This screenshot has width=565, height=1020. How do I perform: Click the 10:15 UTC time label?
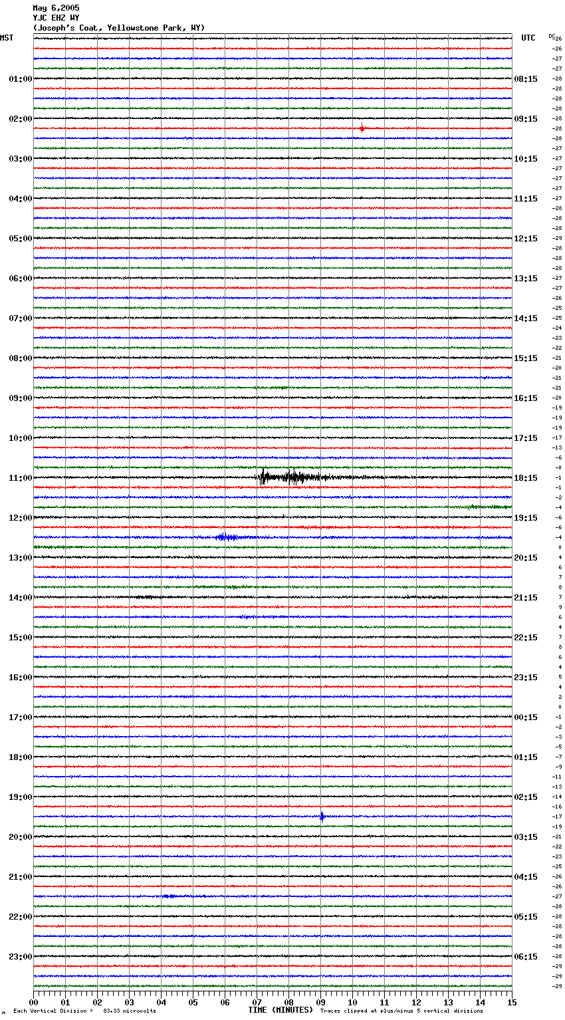click(526, 159)
